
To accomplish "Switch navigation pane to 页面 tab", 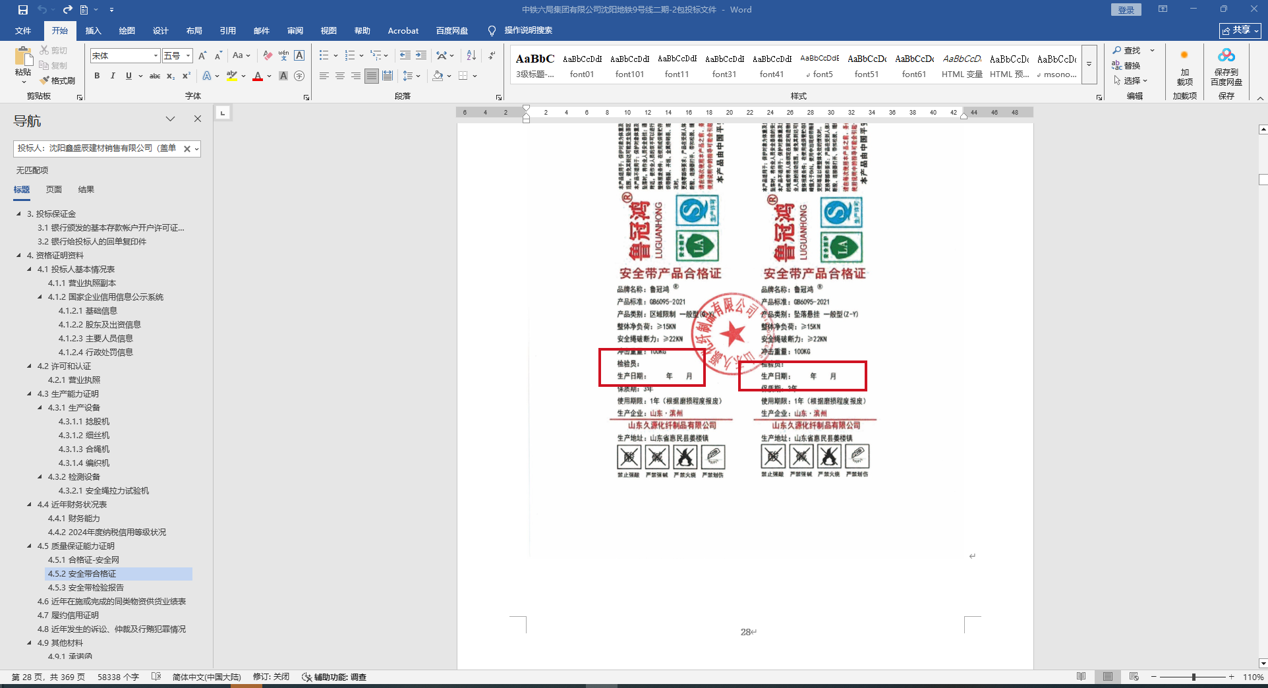I will [x=54, y=190].
